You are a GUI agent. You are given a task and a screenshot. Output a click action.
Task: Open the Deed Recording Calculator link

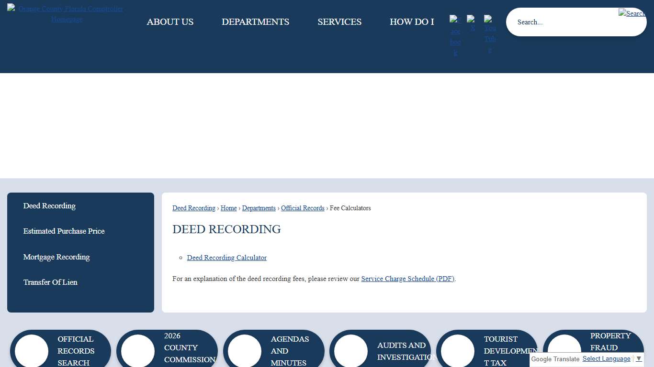[226, 258]
